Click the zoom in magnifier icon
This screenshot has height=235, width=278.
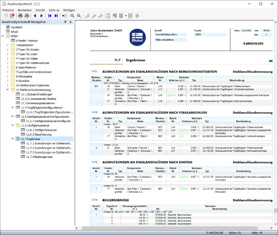tap(72, 16)
